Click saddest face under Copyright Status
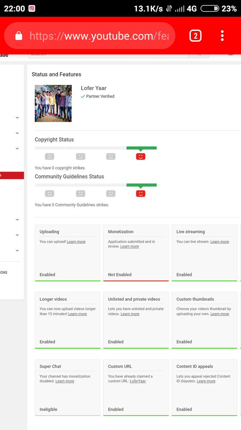 [x=49, y=157]
